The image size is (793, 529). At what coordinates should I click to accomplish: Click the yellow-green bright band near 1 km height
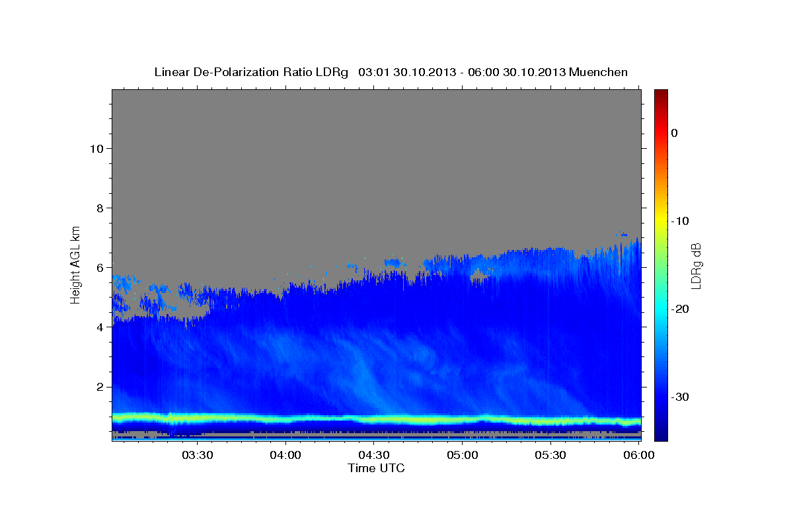pyautogui.click(x=376, y=419)
